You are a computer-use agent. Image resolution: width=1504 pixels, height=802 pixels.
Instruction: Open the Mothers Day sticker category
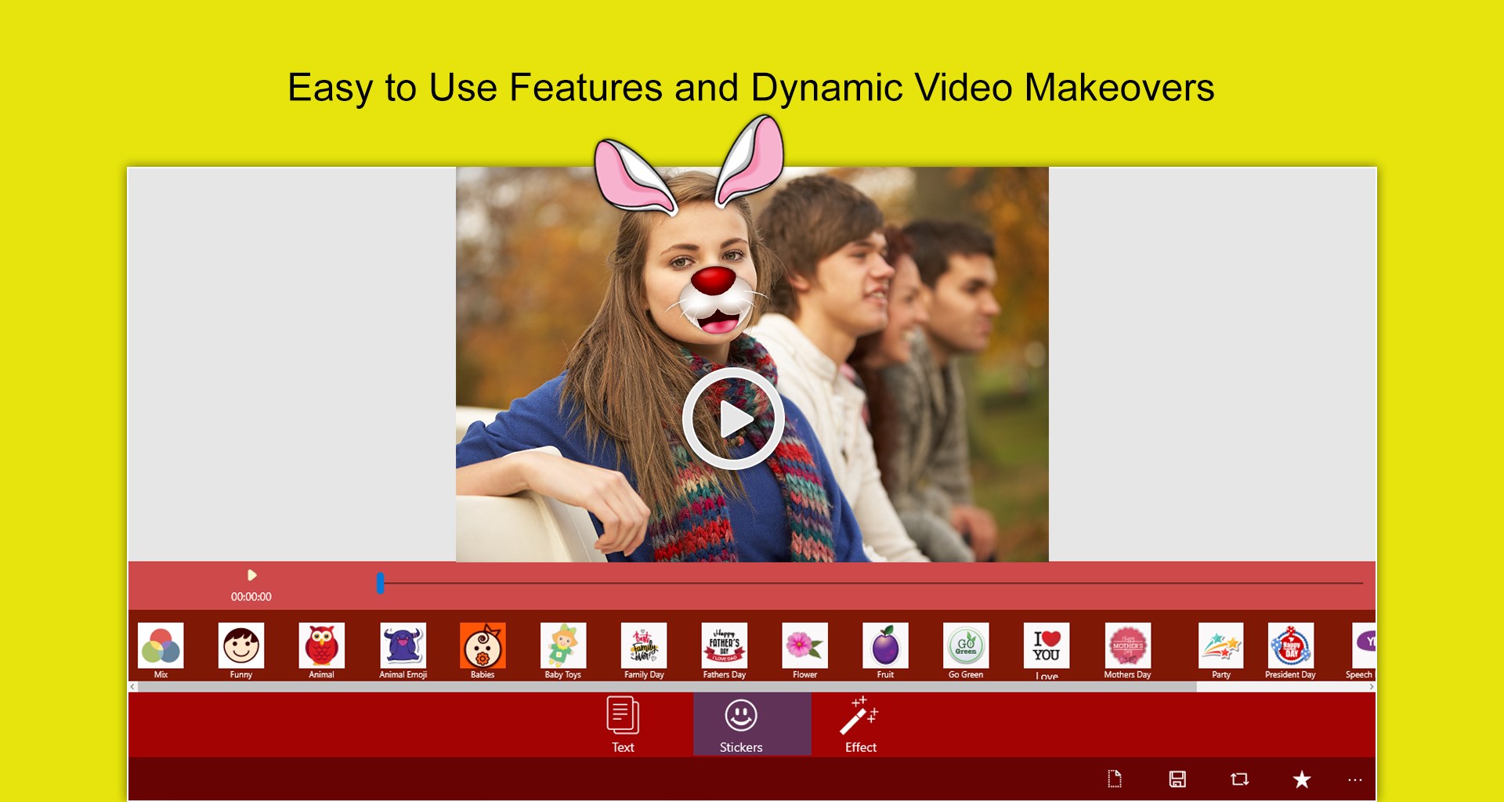(1127, 650)
